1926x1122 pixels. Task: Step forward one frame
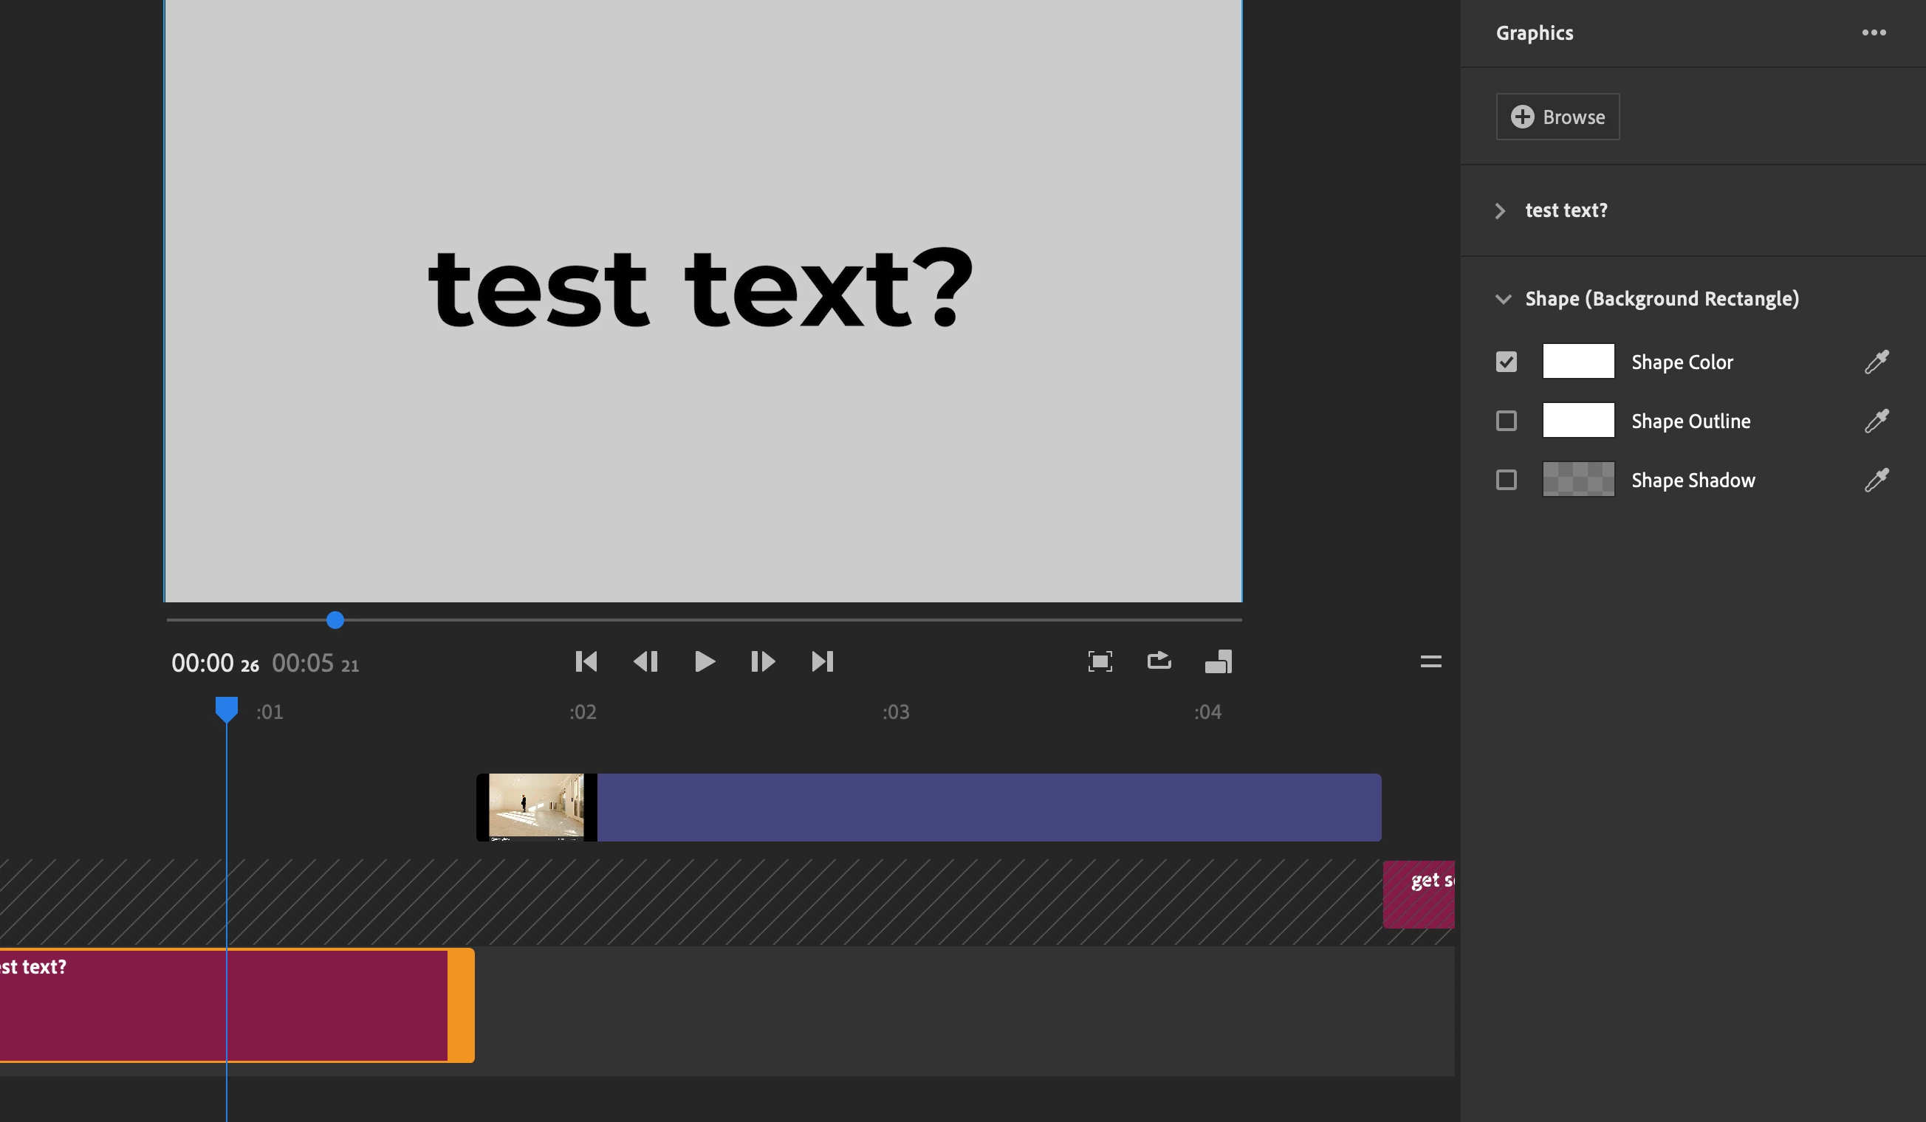(763, 661)
